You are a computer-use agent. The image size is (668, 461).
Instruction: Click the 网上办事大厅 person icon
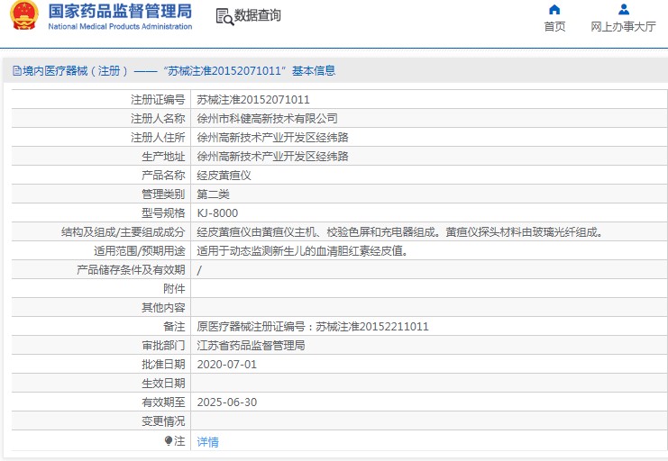(623, 10)
